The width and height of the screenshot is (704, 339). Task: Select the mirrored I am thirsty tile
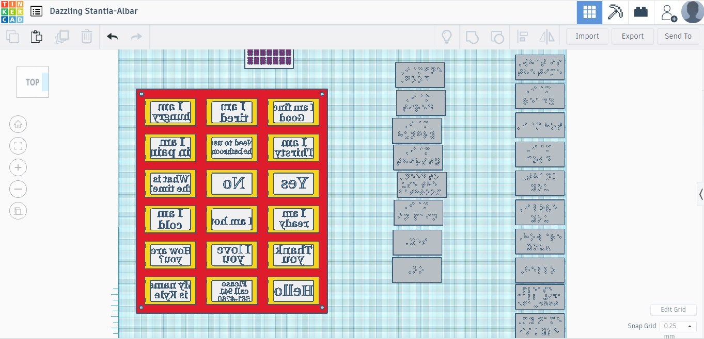pyautogui.click(x=293, y=148)
